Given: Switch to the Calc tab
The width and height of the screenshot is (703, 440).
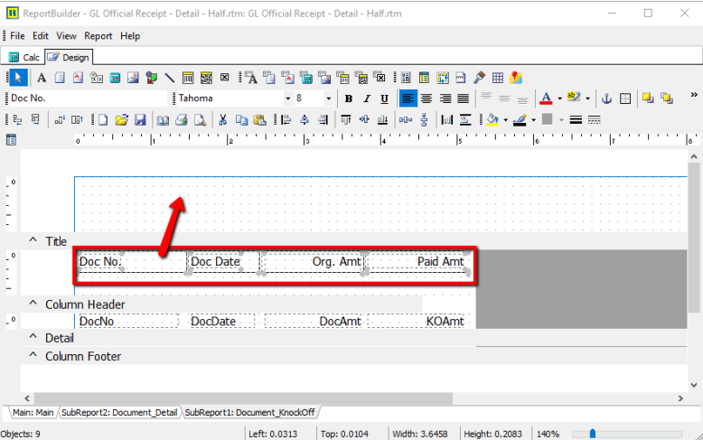Looking at the screenshot, I should 24,57.
